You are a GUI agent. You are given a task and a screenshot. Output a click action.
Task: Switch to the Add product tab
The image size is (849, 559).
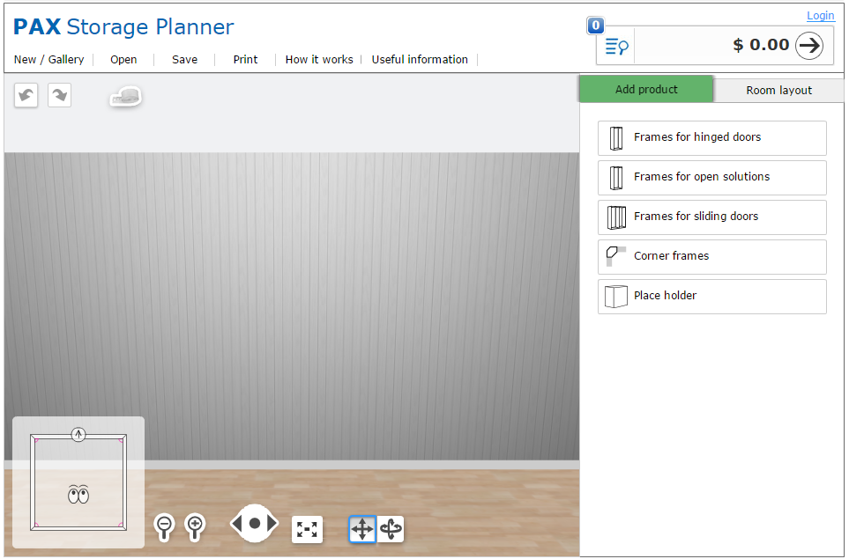(646, 89)
